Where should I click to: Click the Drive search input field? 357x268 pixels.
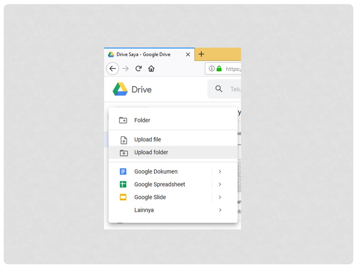[224, 89]
